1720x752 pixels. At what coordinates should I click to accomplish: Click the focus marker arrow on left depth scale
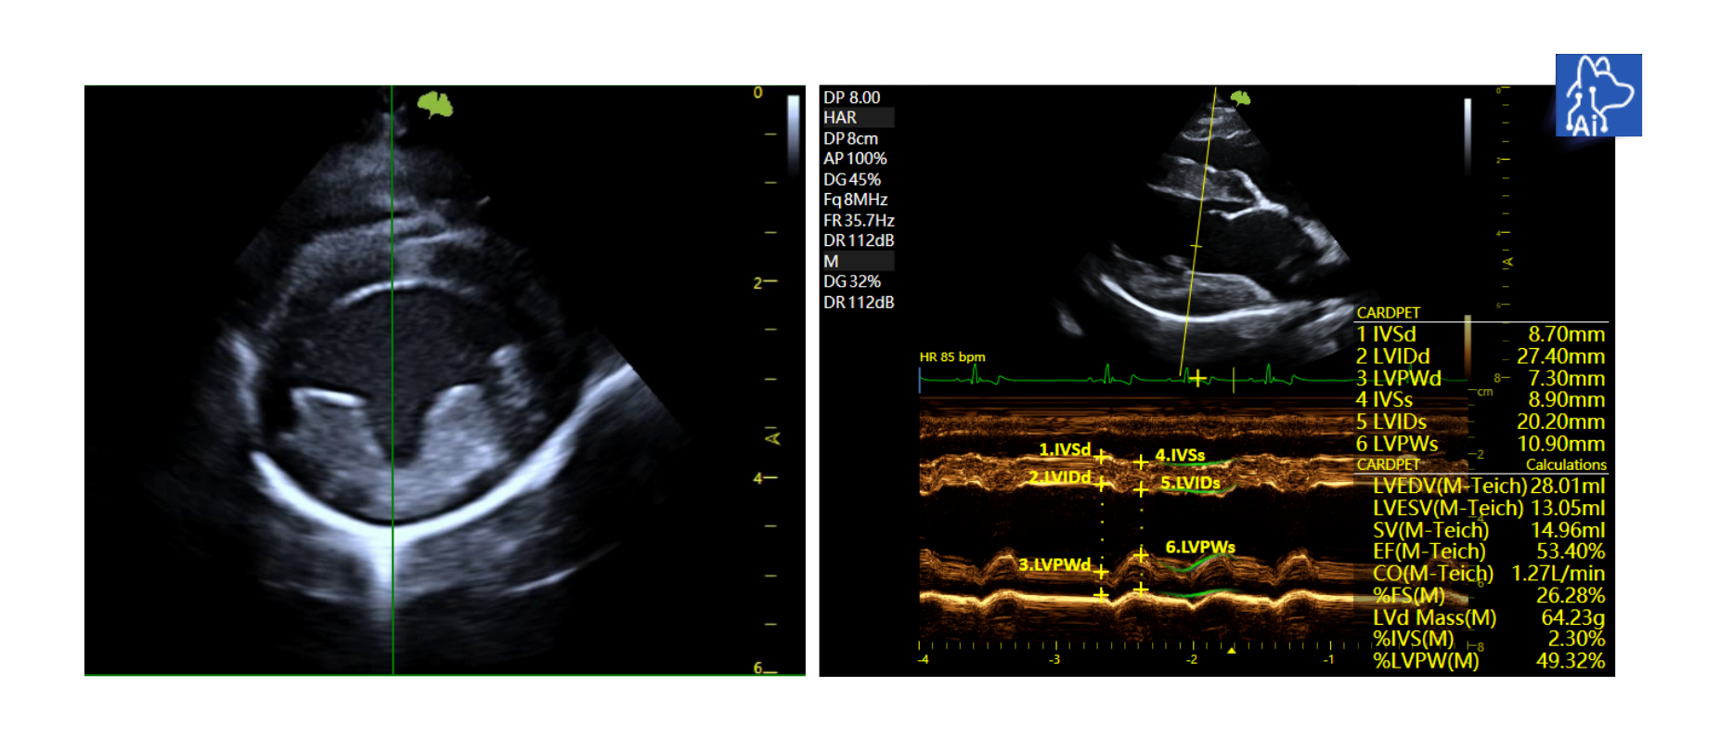tap(770, 437)
